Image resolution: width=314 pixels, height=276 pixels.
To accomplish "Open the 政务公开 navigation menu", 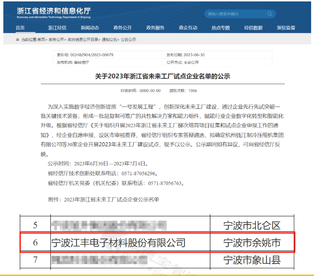I will tap(122, 28).
